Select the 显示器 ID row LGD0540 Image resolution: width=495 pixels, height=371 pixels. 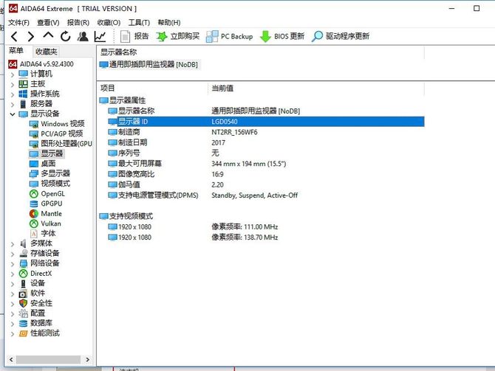tap(266, 122)
